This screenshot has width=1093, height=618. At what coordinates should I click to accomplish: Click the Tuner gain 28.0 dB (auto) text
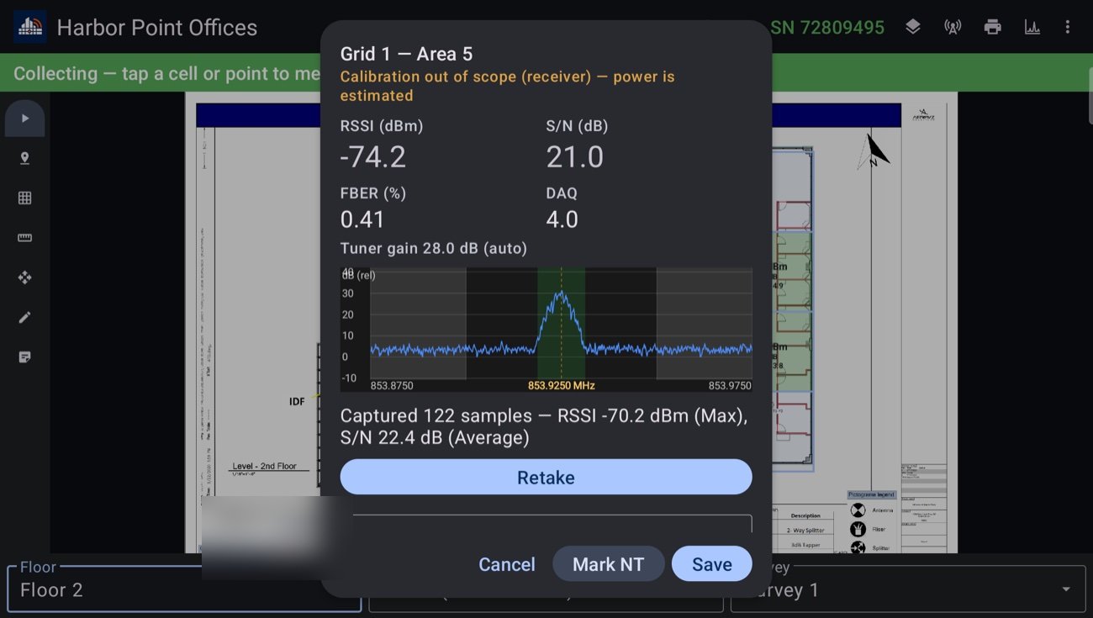433,249
